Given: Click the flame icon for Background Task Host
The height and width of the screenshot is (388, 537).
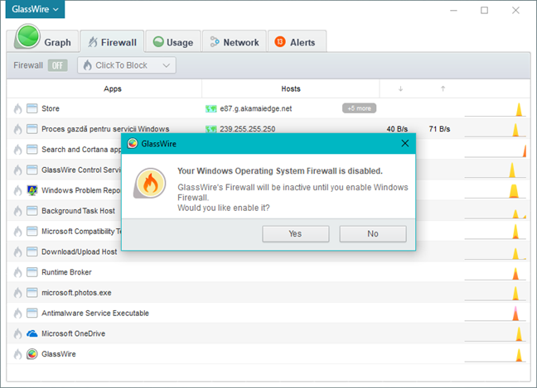Looking at the screenshot, I should (17, 211).
